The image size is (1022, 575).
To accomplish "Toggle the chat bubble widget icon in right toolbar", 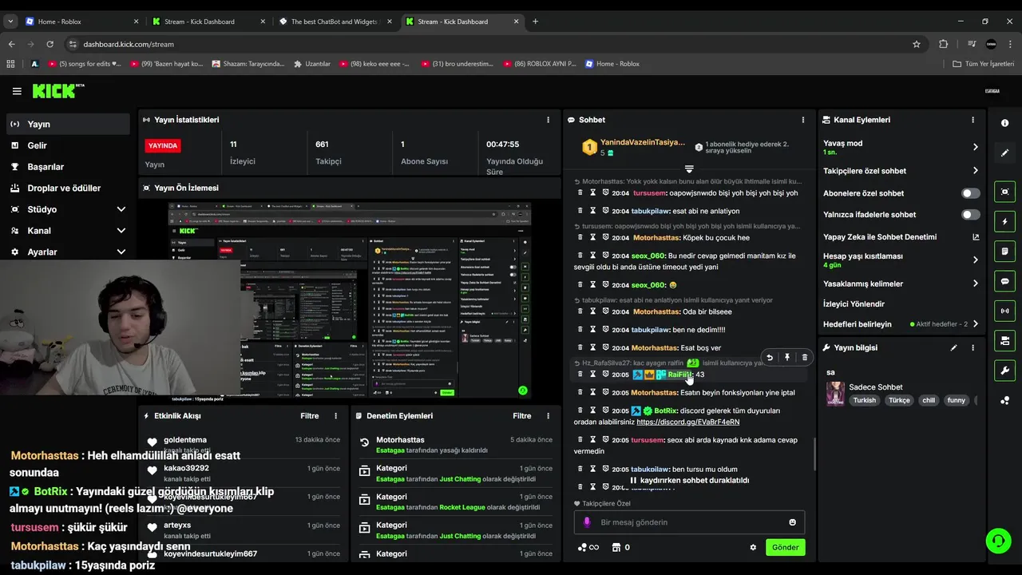I will click(x=1004, y=281).
